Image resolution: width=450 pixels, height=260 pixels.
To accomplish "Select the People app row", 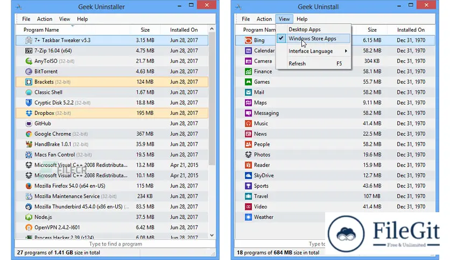I will pyautogui.click(x=335, y=145).
